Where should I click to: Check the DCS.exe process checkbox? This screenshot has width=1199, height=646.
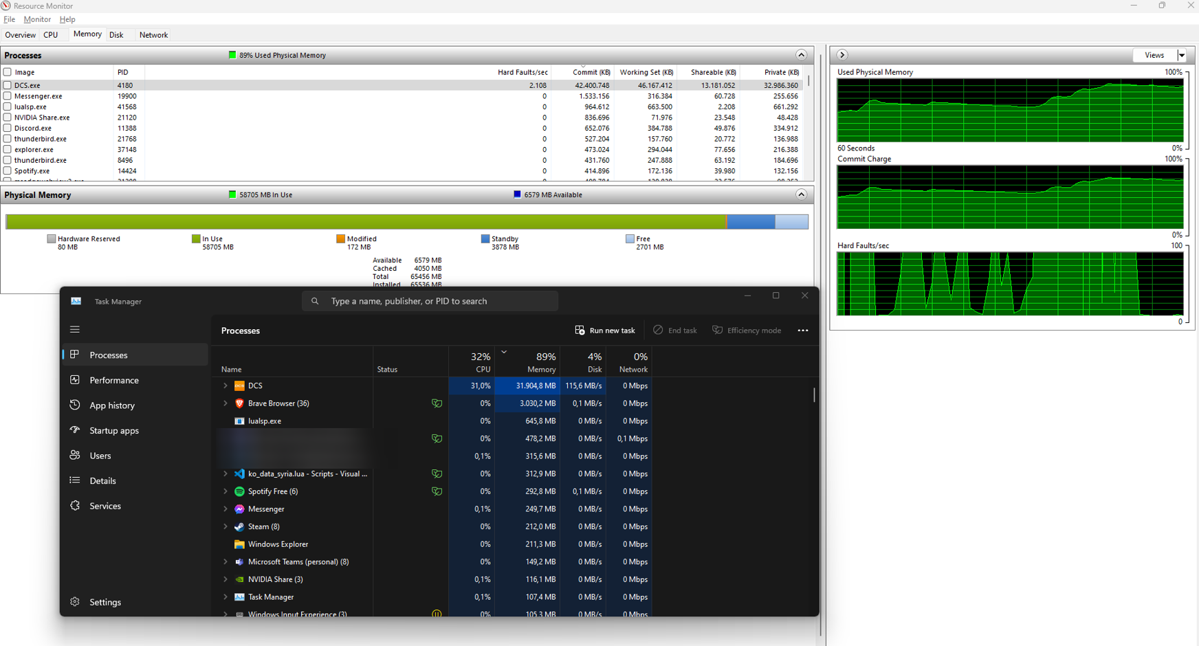(8, 85)
